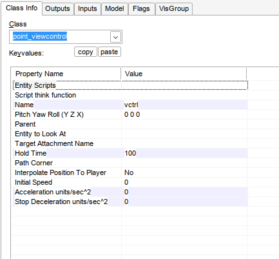
Task: Open the Outputs tab
Action: (57, 9)
